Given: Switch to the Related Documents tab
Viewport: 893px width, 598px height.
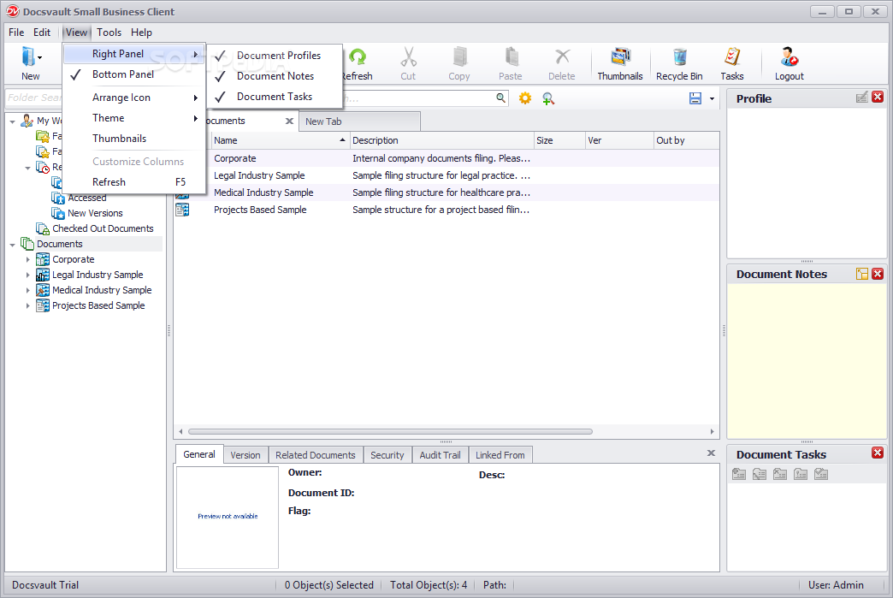Looking at the screenshot, I should (316, 455).
